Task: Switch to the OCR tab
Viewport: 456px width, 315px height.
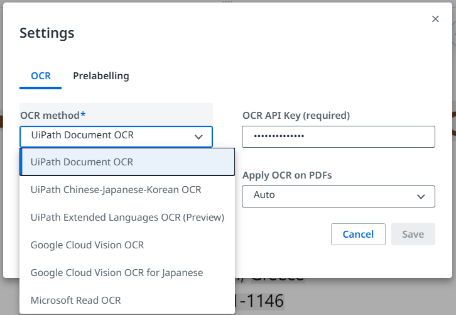Action: point(41,76)
